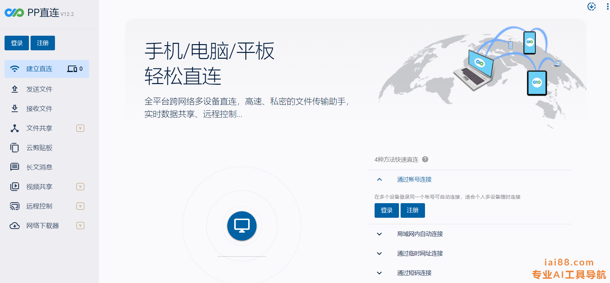
Task: Click the help question mark icon
Action: (x=425, y=159)
